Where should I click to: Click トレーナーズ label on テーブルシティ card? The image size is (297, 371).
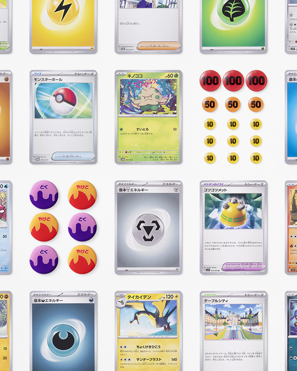pyautogui.click(x=254, y=295)
